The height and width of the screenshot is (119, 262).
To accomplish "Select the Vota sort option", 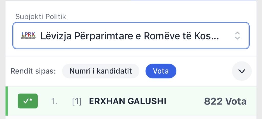I will [161, 71].
